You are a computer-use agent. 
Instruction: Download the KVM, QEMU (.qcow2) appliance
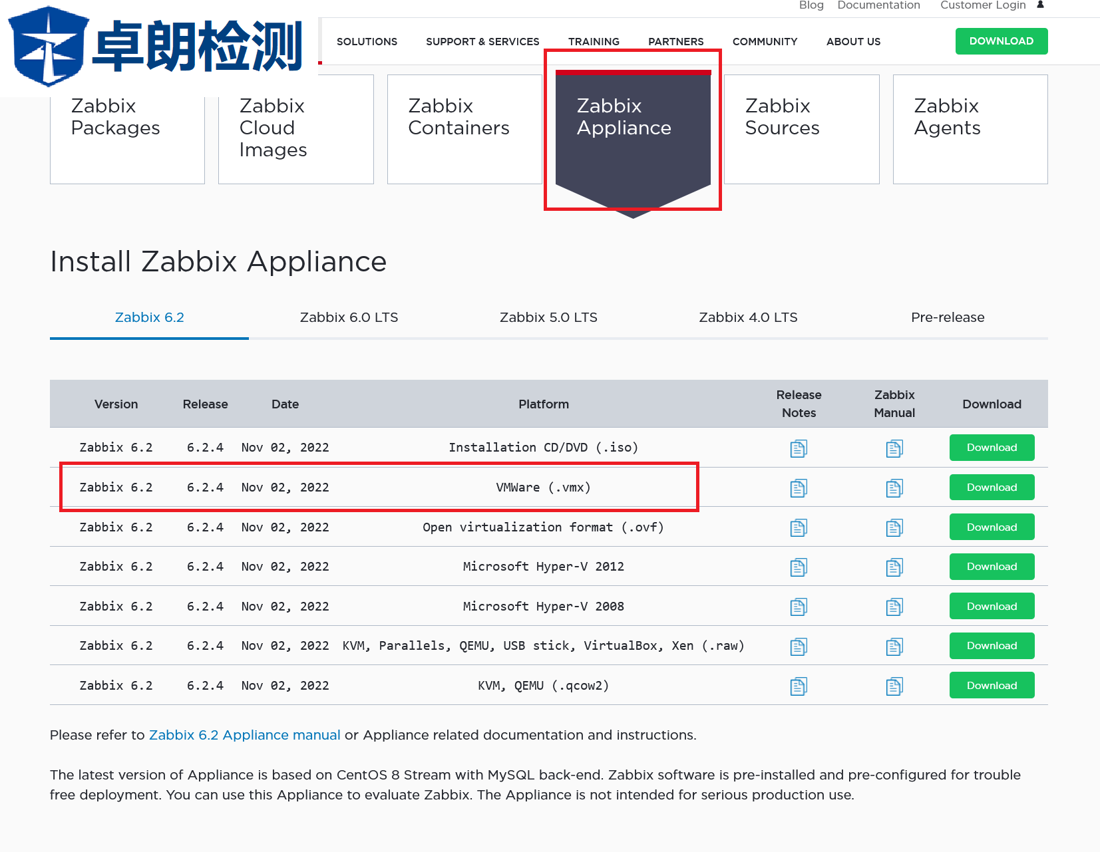point(992,685)
